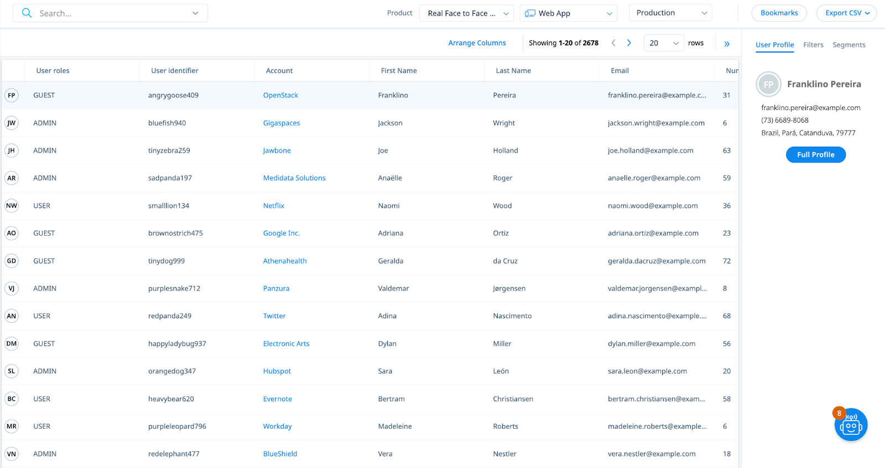Click the FP avatar in profile panel
This screenshot has width=885, height=468.
click(768, 84)
